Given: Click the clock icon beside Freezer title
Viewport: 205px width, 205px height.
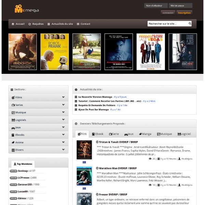Looking at the screenshot, I should click(97, 194).
